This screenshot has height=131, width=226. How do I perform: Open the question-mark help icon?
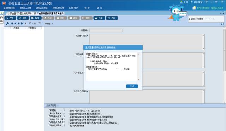click(x=221, y=24)
